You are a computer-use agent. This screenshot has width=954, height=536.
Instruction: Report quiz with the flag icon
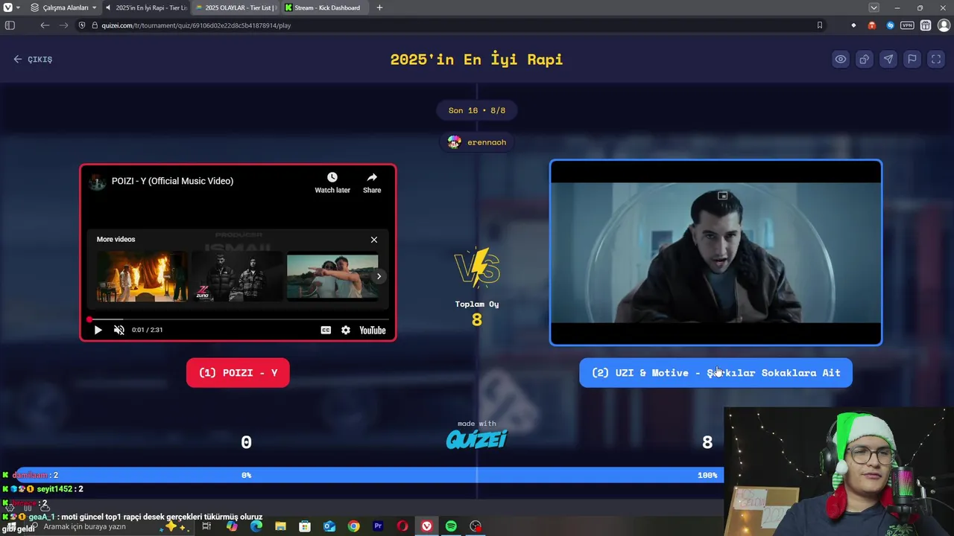[912, 60]
